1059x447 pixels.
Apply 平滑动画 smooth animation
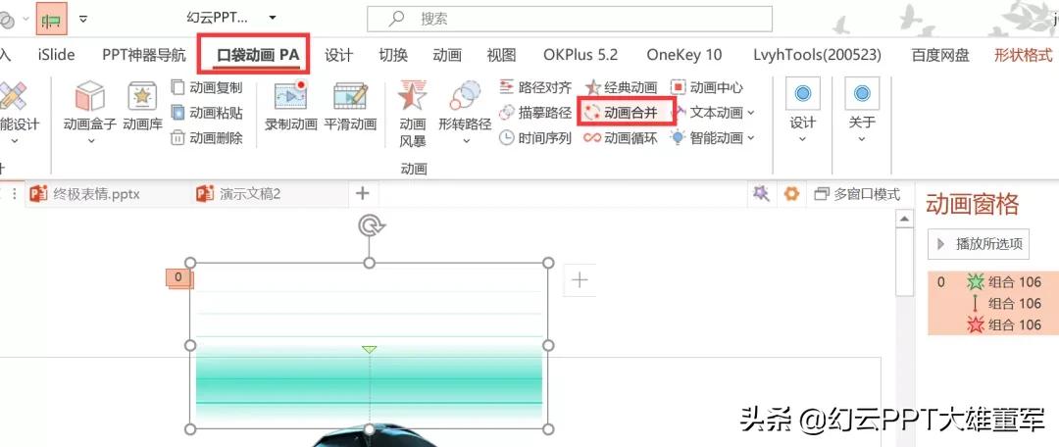(350, 107)
